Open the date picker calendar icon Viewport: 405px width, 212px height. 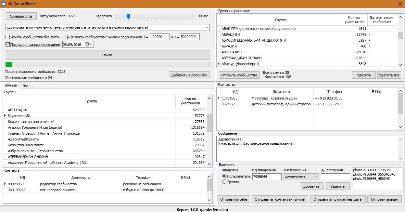pos(87,45)
